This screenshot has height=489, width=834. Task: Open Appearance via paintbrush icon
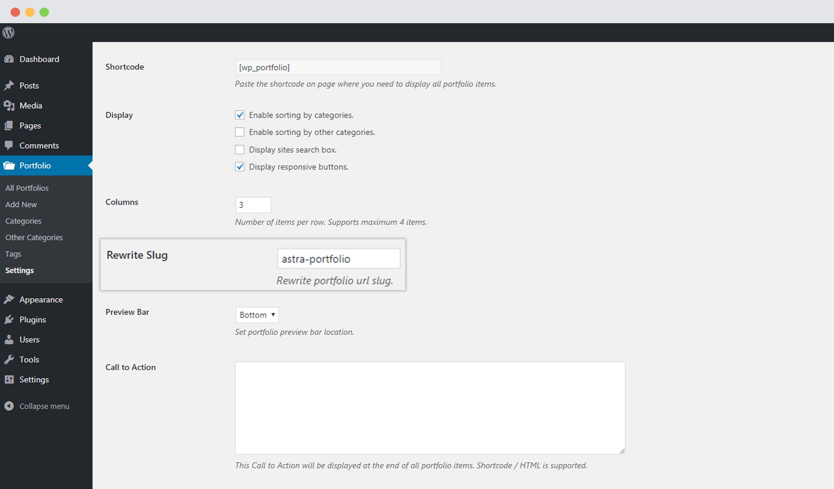click(9, 299)
